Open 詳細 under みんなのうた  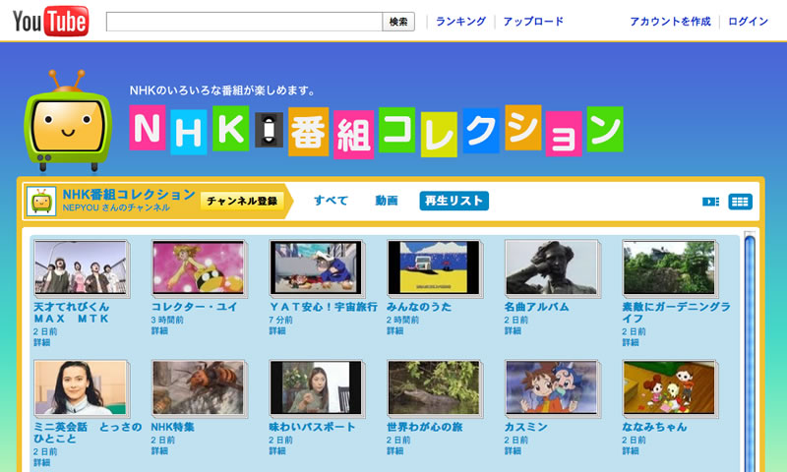point(395,331)
